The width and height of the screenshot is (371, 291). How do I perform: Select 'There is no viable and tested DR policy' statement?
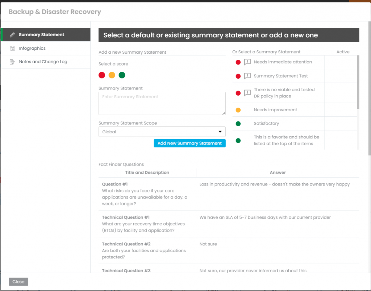coord(284,93)
